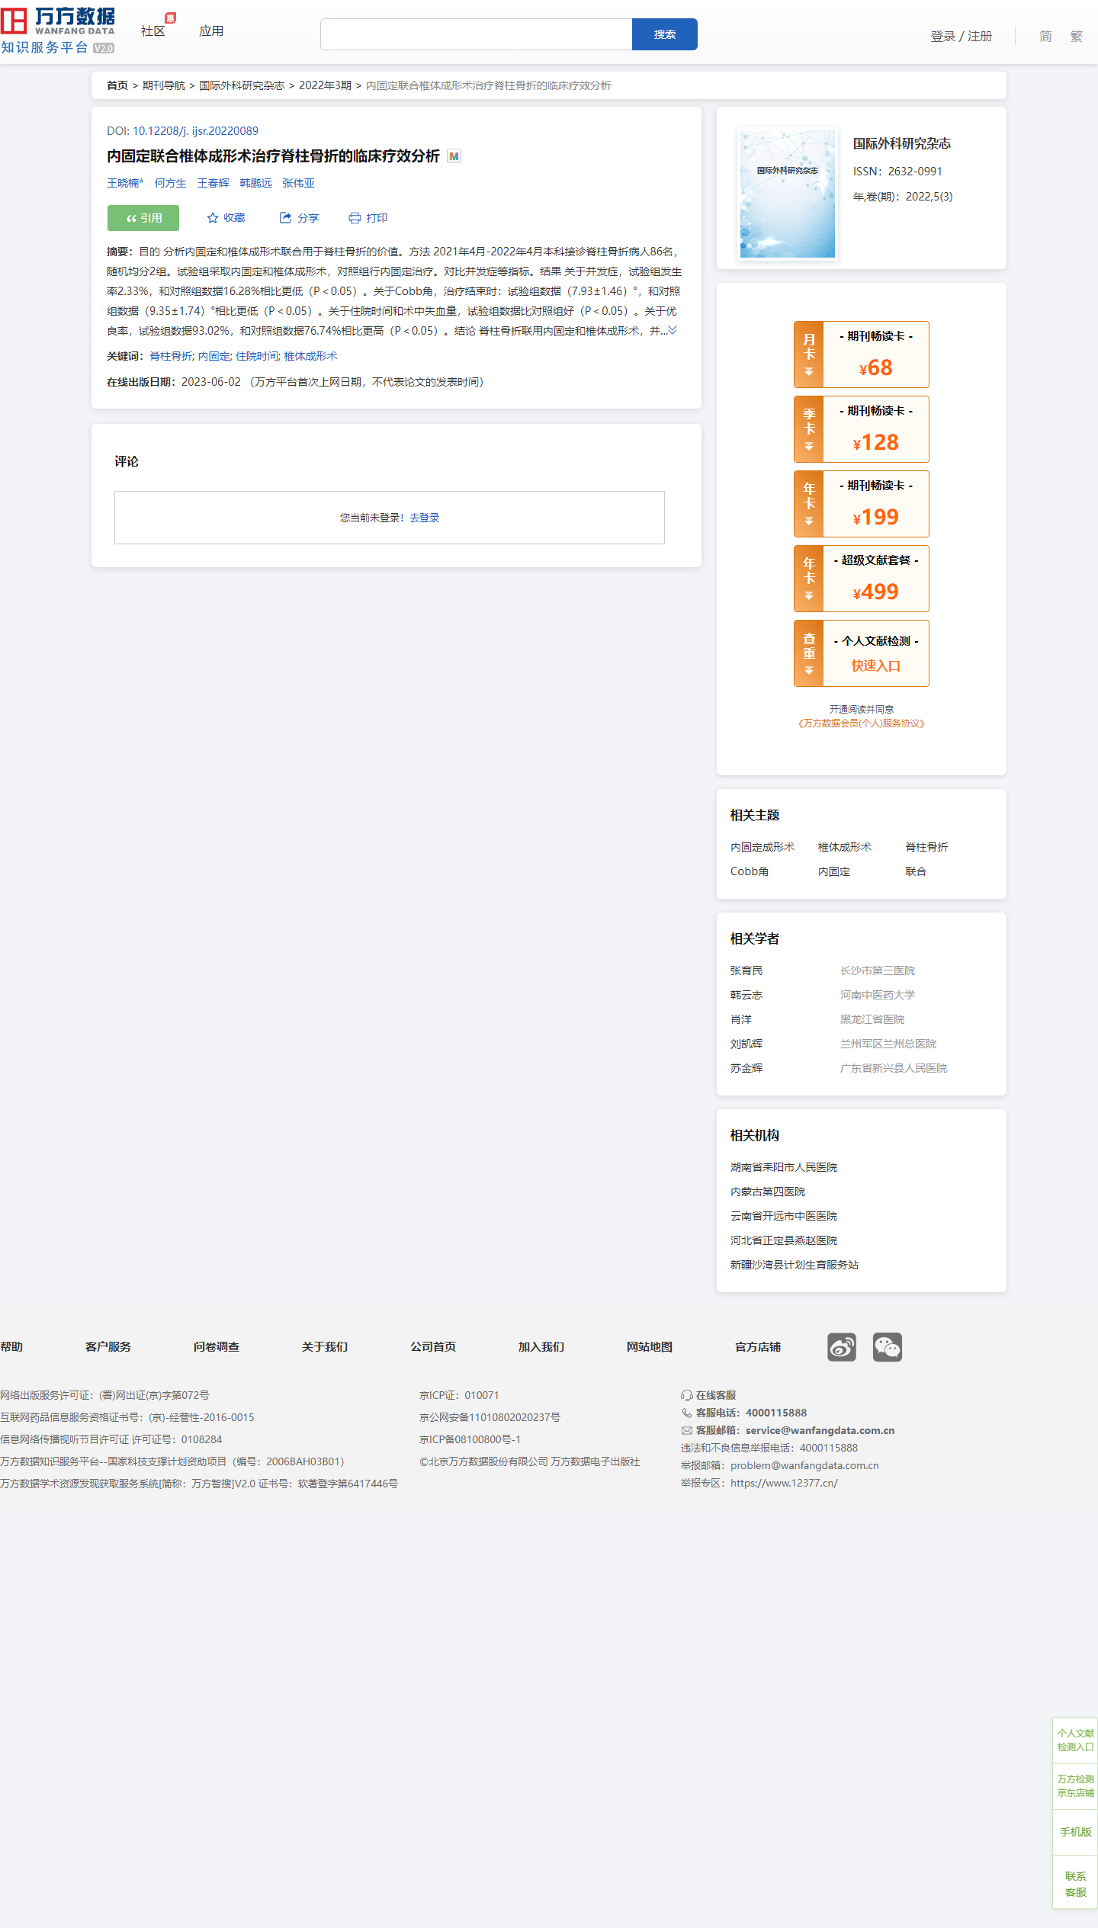Click floating 个人文献检测入口 button
The image size is (1098, 1928).
coord(1075,1740)
